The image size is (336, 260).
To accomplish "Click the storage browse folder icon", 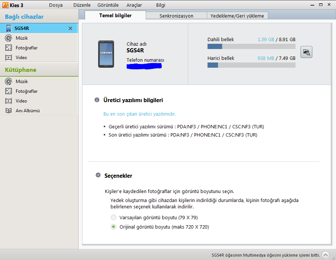I will pos(306,52).
